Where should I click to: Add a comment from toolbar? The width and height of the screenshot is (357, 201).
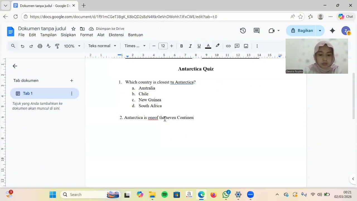point(237,46)
